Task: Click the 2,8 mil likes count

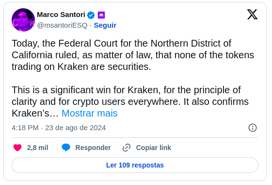Action: (x=38, y=148)
